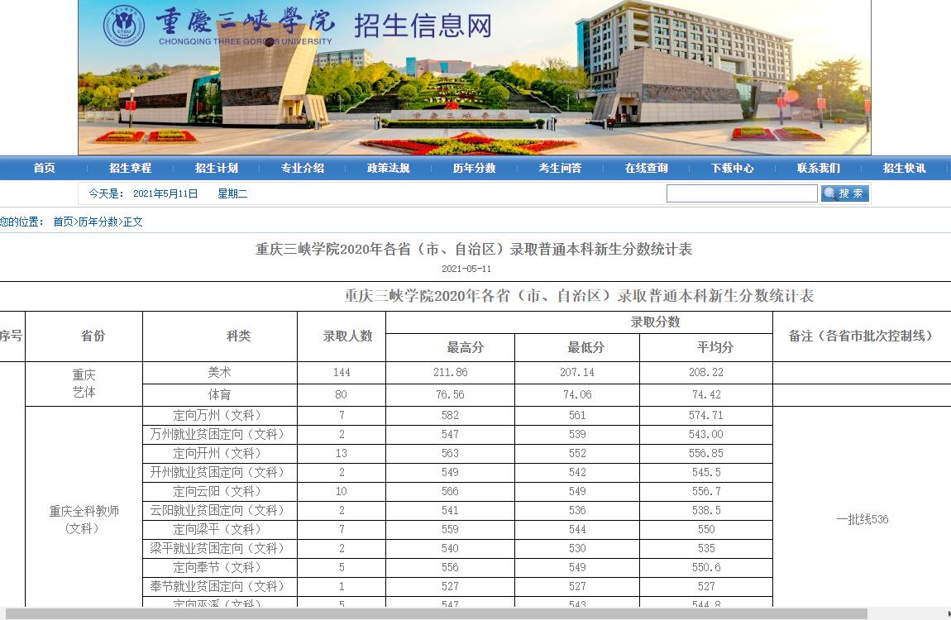Click the 13 admissions count for 定向开州
Viewport: 951px width, 620px height.
coord(342,453)
